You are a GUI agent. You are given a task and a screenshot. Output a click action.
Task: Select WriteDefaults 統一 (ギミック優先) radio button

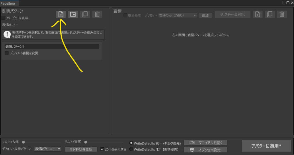tap(131, 143)
